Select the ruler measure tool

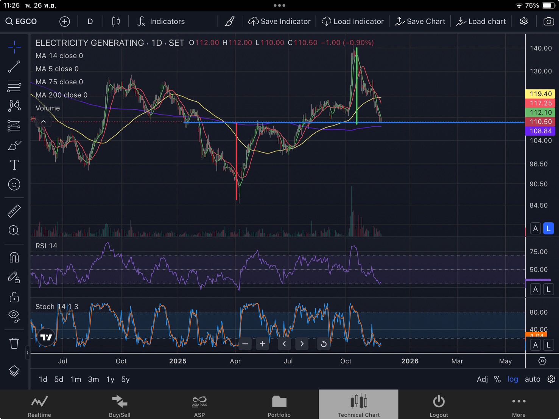(x=14, y=211)
